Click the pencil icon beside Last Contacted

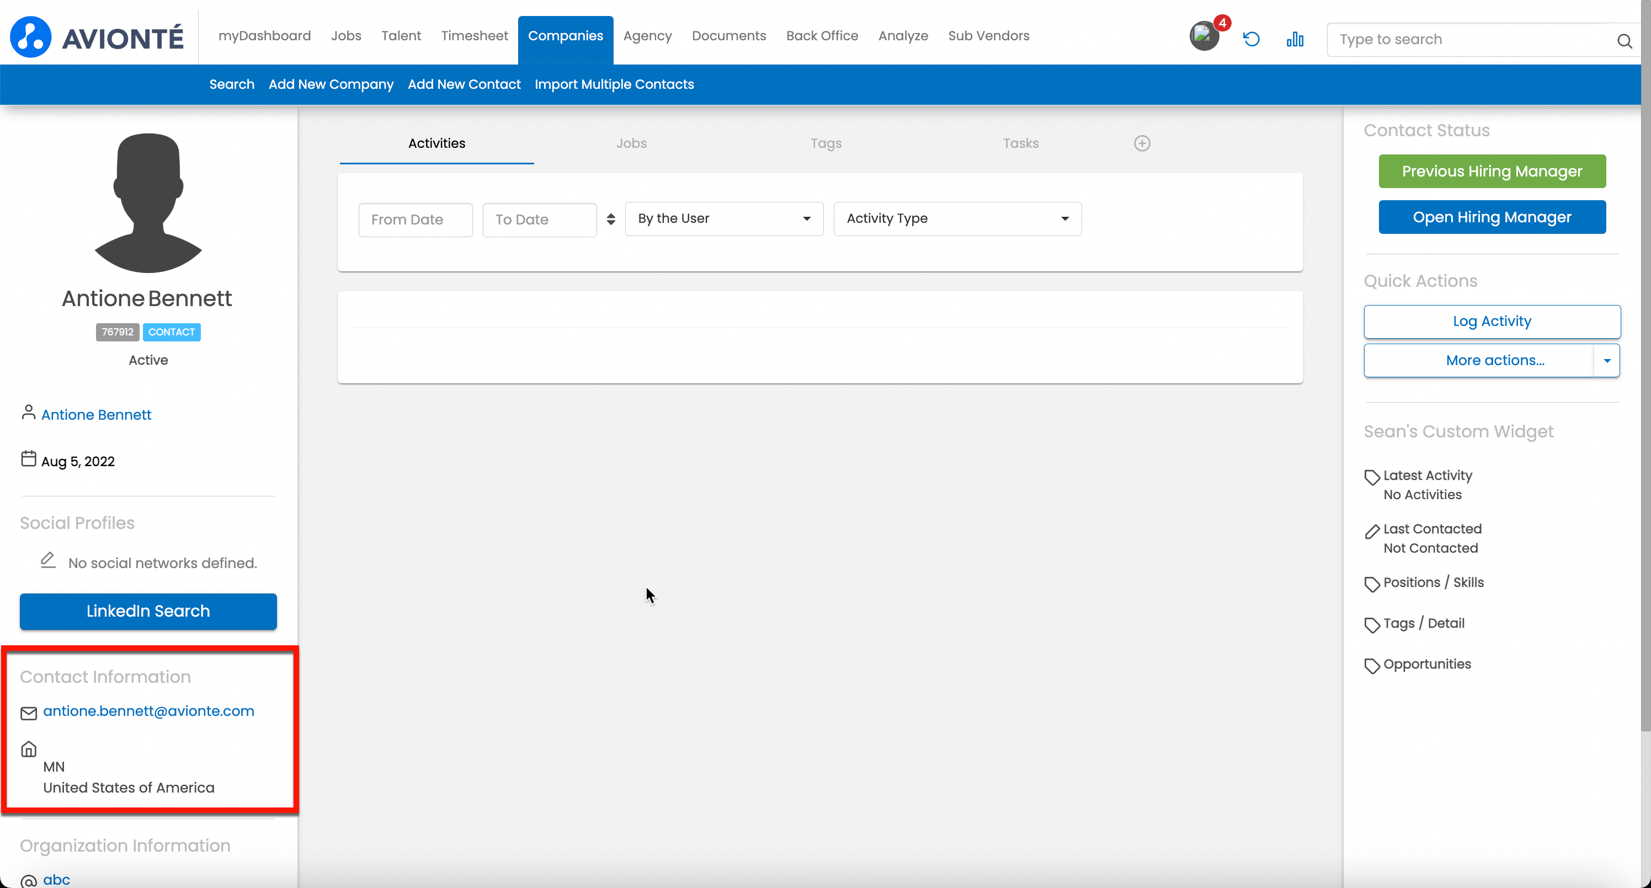click(1372, 531)
